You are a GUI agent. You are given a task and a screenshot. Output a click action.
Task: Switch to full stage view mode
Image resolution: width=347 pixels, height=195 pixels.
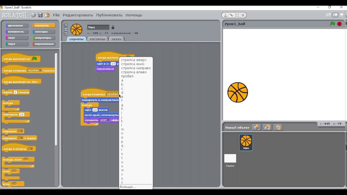(x=335, y=15)
